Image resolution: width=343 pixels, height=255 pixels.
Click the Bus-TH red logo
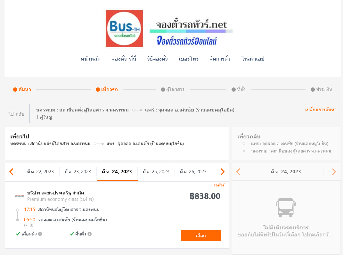coord(124,29)
